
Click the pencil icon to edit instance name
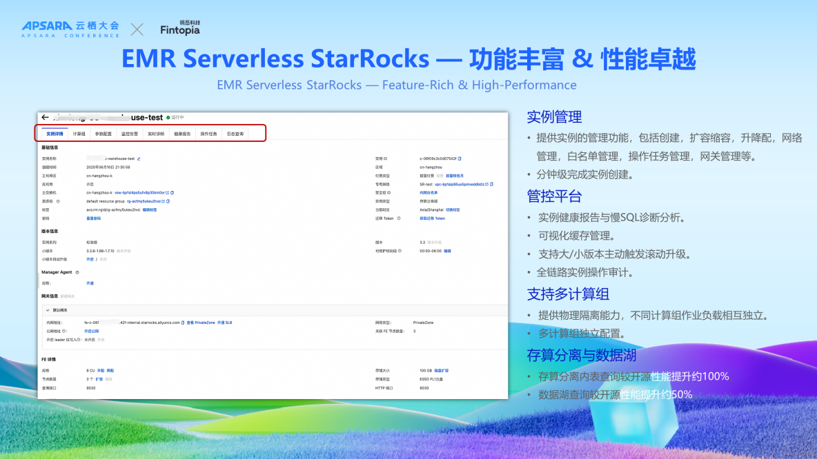click(139, 157)
